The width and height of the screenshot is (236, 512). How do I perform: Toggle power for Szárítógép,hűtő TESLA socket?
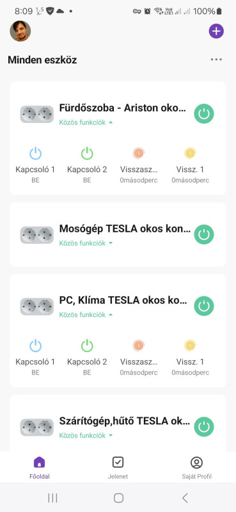pos(204,427)
